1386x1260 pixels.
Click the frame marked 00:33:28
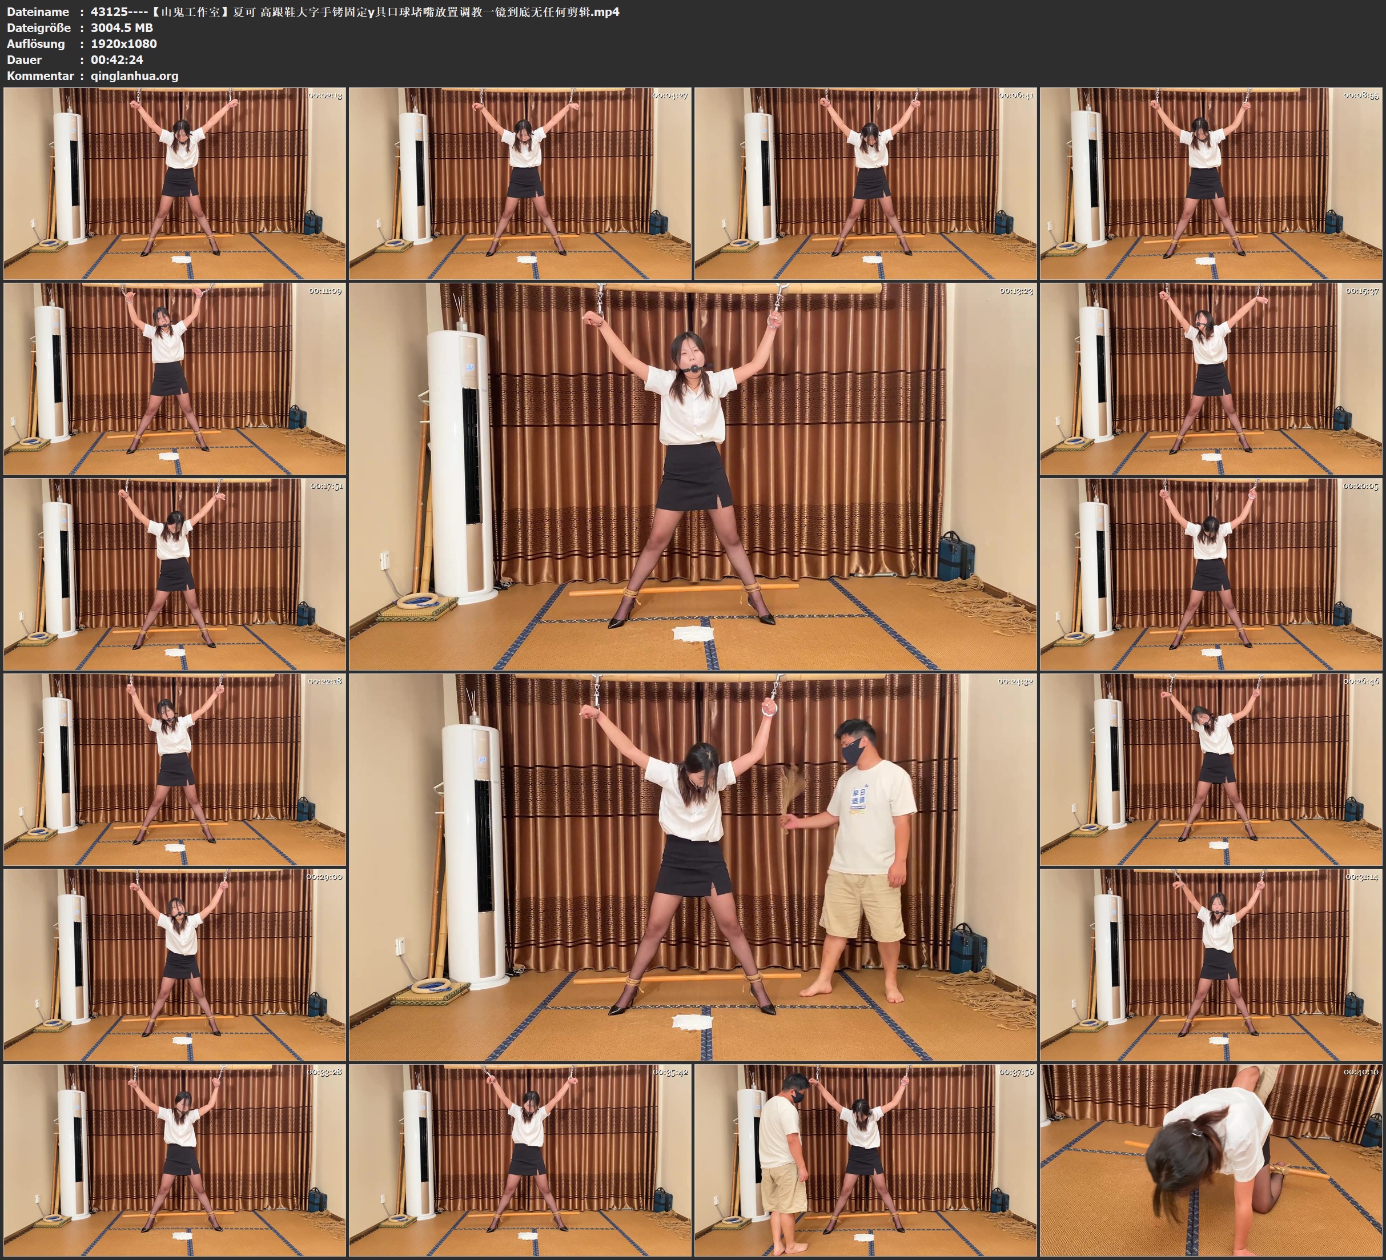175,1160
